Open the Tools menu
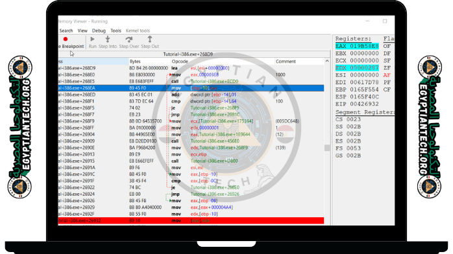 point(116,30)
